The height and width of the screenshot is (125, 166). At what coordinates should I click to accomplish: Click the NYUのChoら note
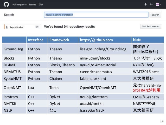click(x=144, y=65)
